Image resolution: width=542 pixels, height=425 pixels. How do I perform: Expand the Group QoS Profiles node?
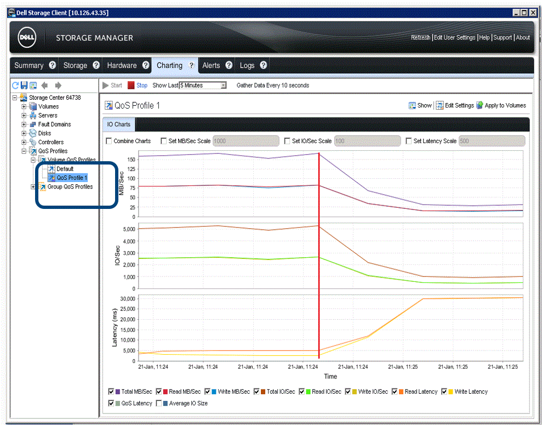pos(33,187)
